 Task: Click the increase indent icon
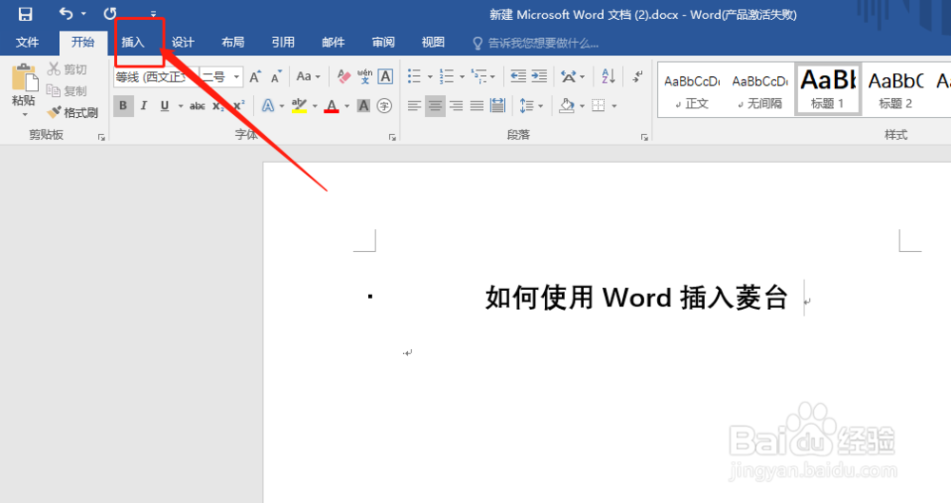539,76
